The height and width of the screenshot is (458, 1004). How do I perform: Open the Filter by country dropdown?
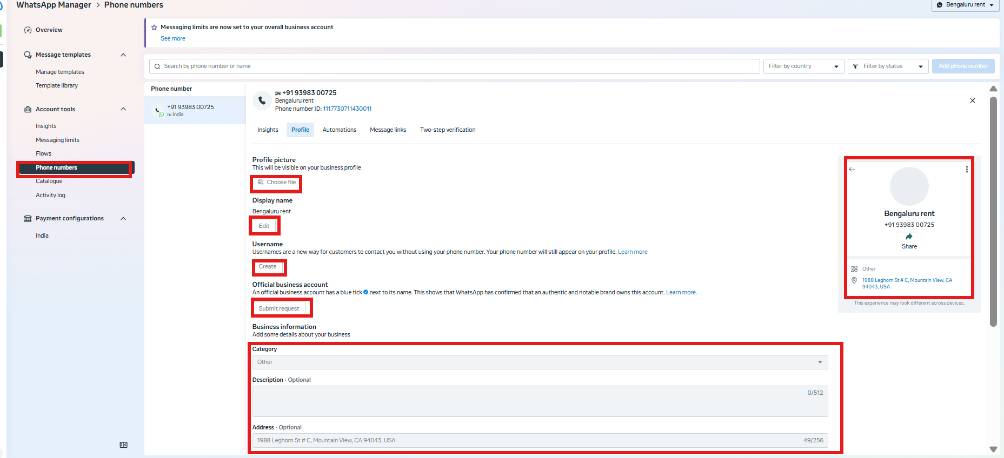click(x=803, y=66)
